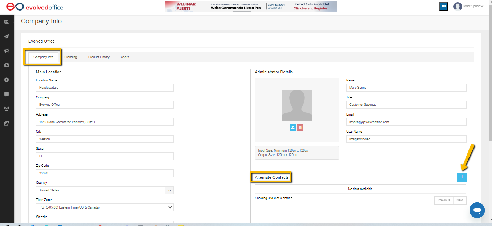The height and width of the screenshot is (226, 492).
Task: Open the megaphone icon in sidebar
Action: [x=7, y=51]
